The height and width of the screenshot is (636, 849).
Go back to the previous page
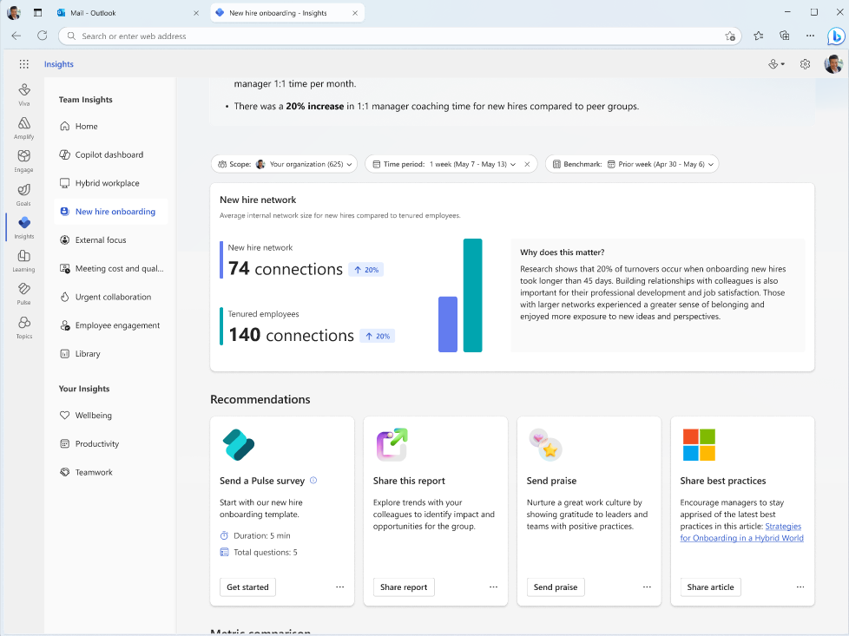pos(16,36)
